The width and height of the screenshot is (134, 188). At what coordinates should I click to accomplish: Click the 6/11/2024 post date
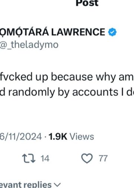click(x=21, y=137)
